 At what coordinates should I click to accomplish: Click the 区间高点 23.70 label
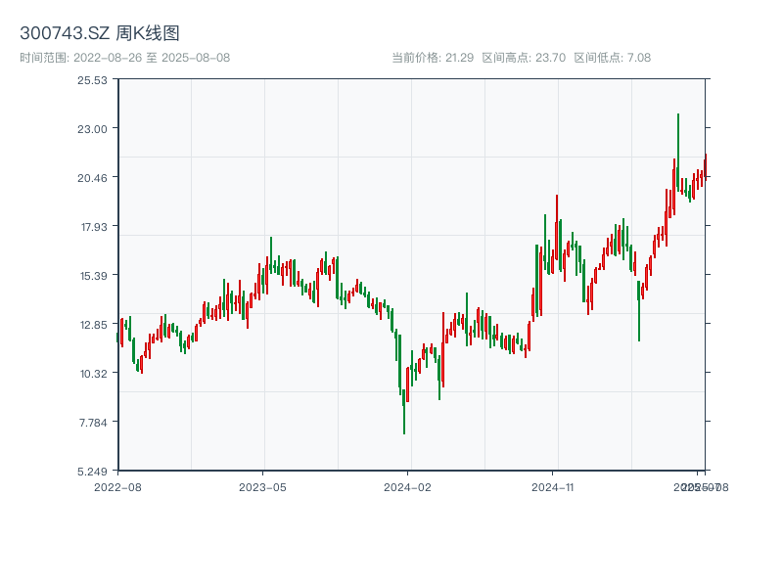[x=524, y=58]
